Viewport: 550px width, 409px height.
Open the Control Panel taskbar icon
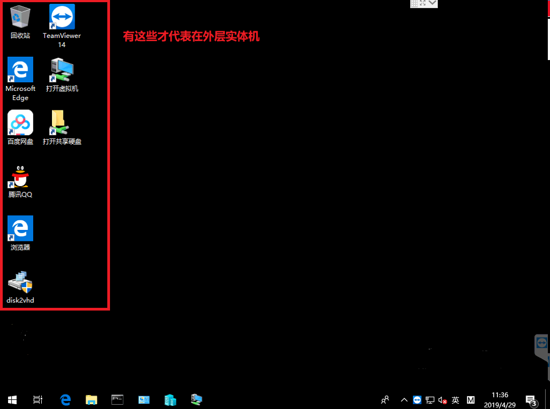click(144, 400)
